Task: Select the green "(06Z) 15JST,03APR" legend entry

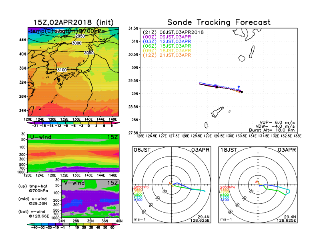Action: 167,46
